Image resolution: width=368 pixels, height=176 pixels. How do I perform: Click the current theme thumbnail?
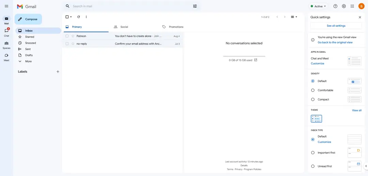pos(316,119)
